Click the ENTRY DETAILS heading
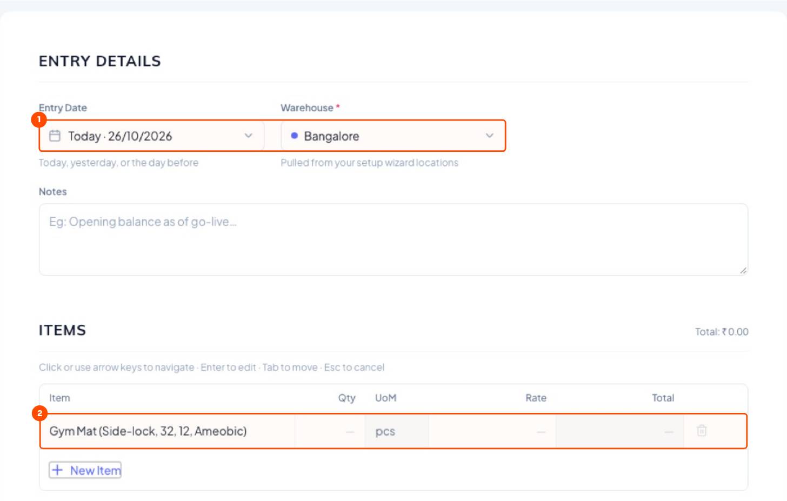The height and width of the screenshot is (501, 787). 100,61
